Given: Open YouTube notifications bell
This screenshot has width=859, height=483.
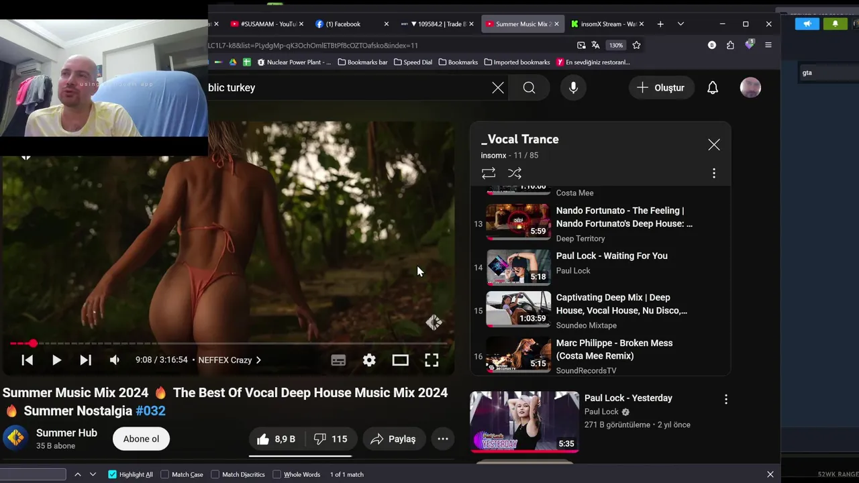Looking at the screenshot, I should pos(713,88).
